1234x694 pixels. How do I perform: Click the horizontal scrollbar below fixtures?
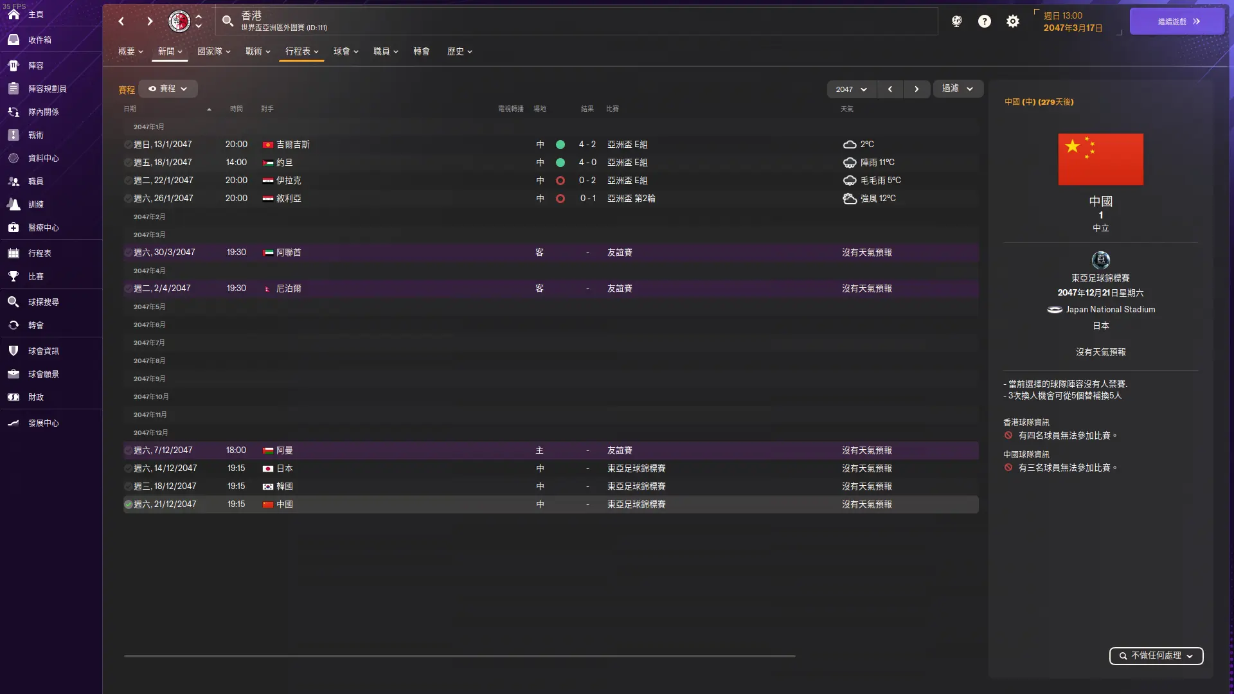pos(460,656)
